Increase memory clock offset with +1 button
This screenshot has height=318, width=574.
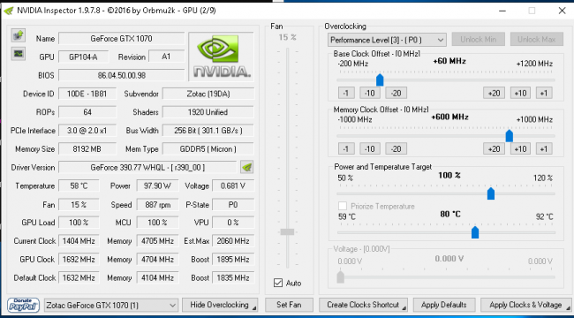(544, 148)
